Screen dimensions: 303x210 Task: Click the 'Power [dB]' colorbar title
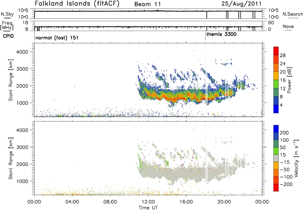click(x=289, y=80)
